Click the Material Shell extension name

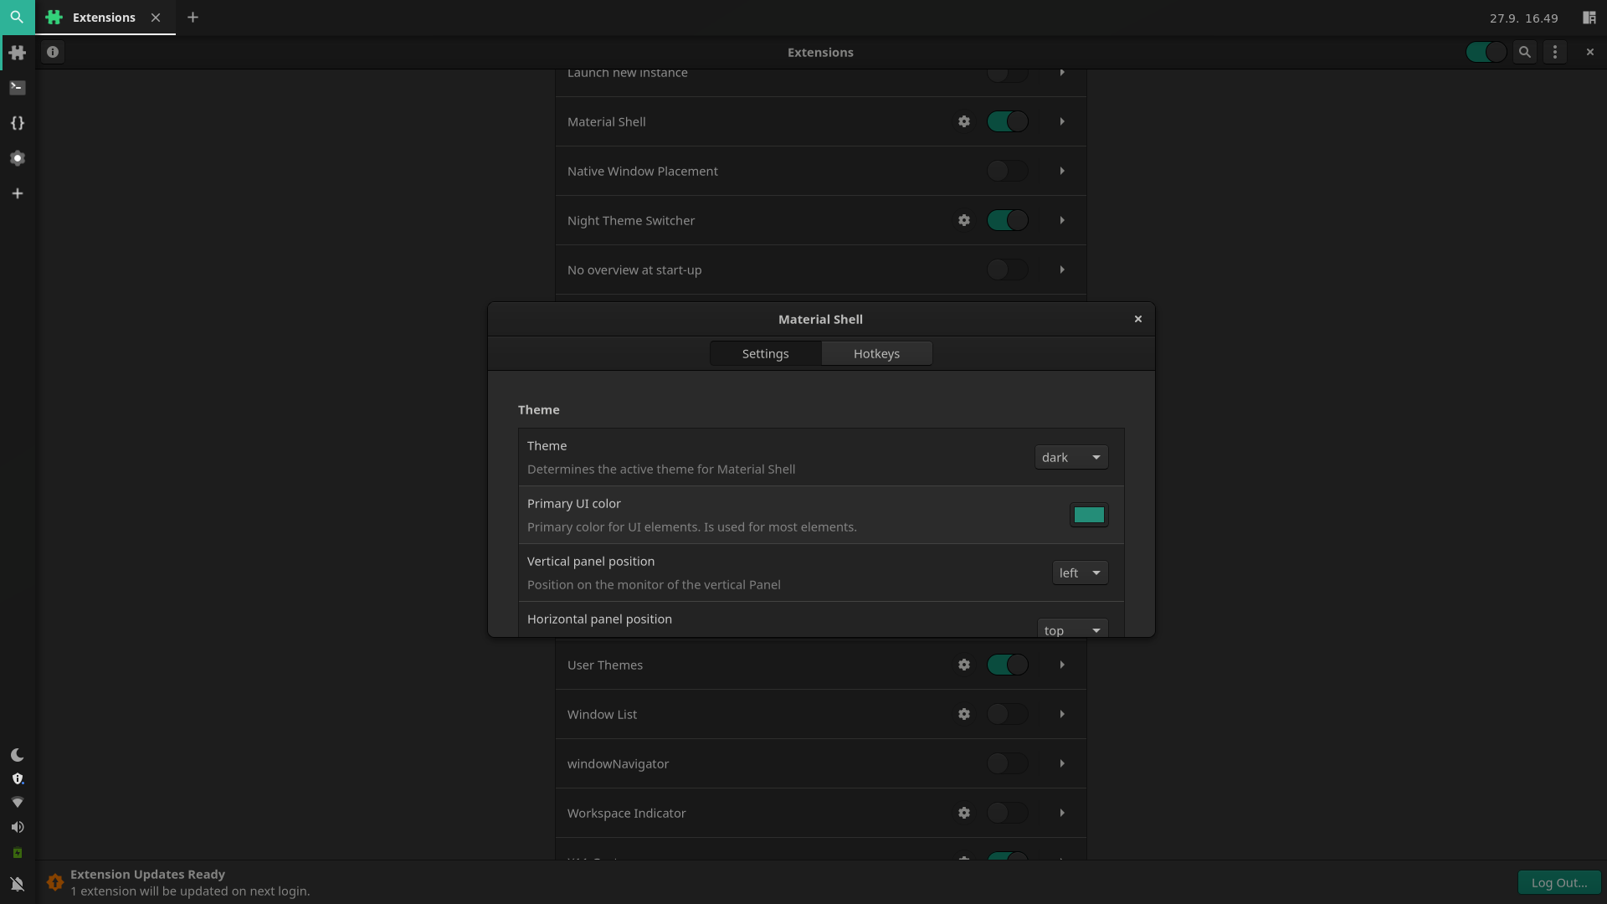tap(607, 121)
